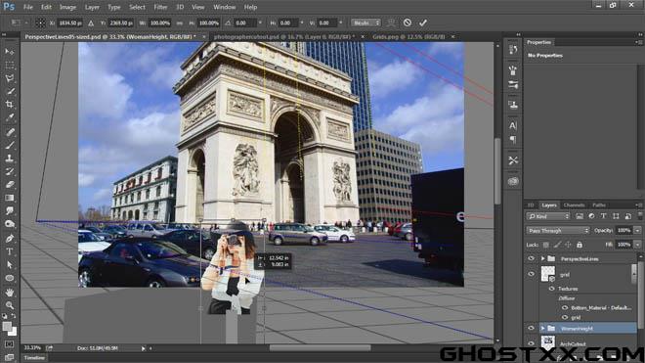Select the Hand tool
645x363 pixels.
(x=10, y=293)
